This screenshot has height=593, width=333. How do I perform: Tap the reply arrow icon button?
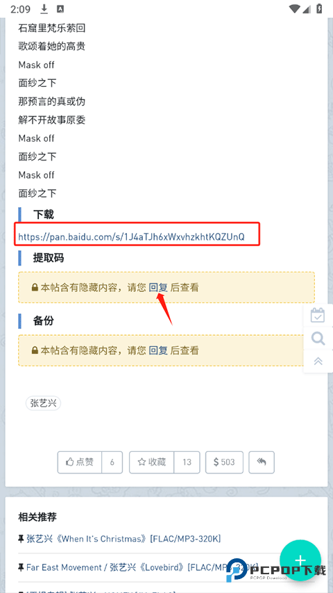262,462
